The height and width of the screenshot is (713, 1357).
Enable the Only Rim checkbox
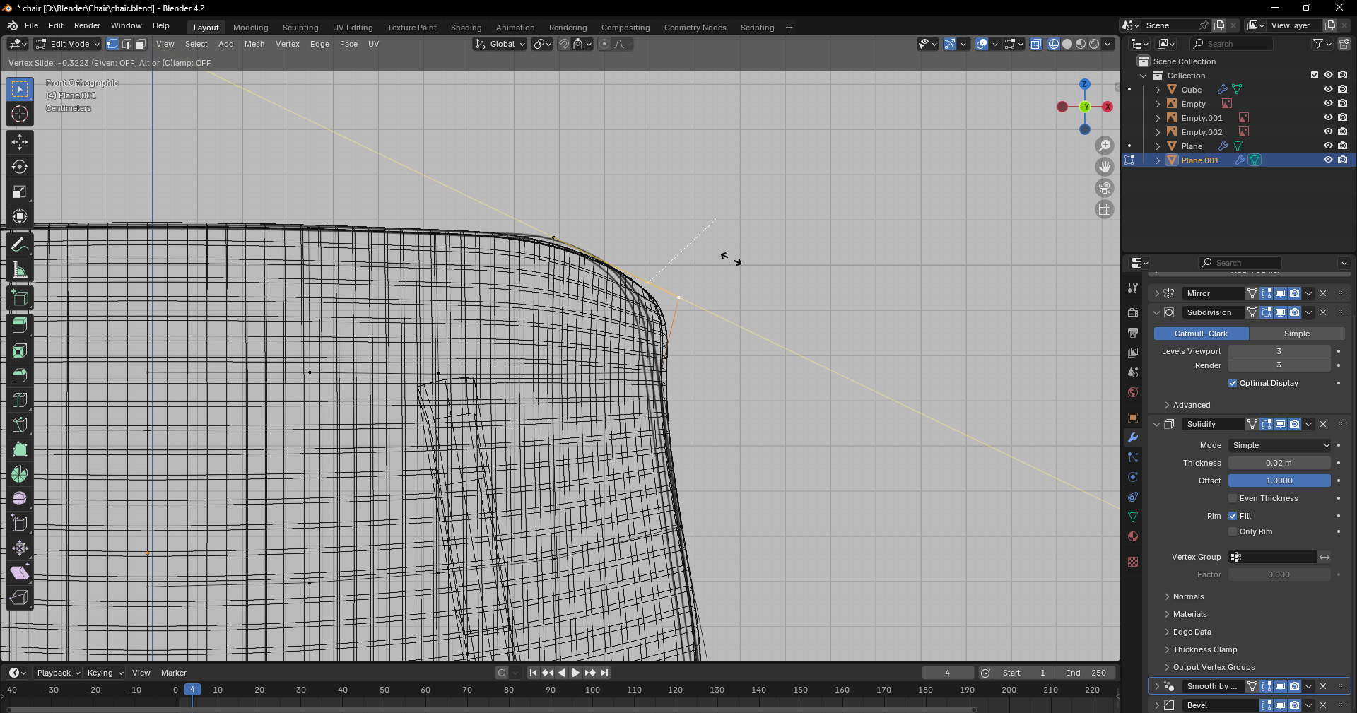pyautogui.click(x=1233, y=531)
